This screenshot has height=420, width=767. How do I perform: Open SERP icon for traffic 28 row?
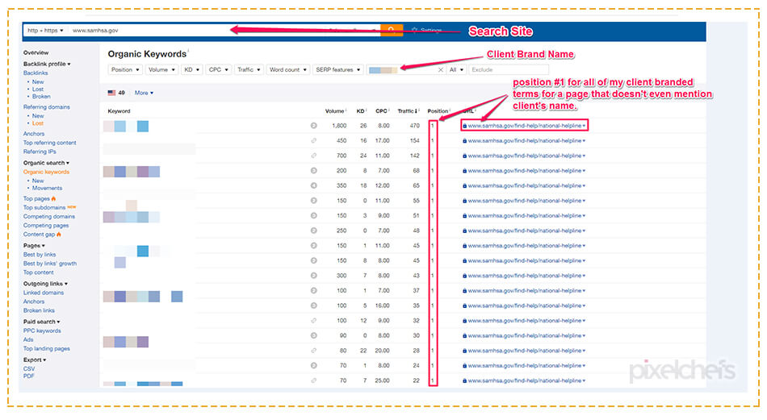(313, 351)
